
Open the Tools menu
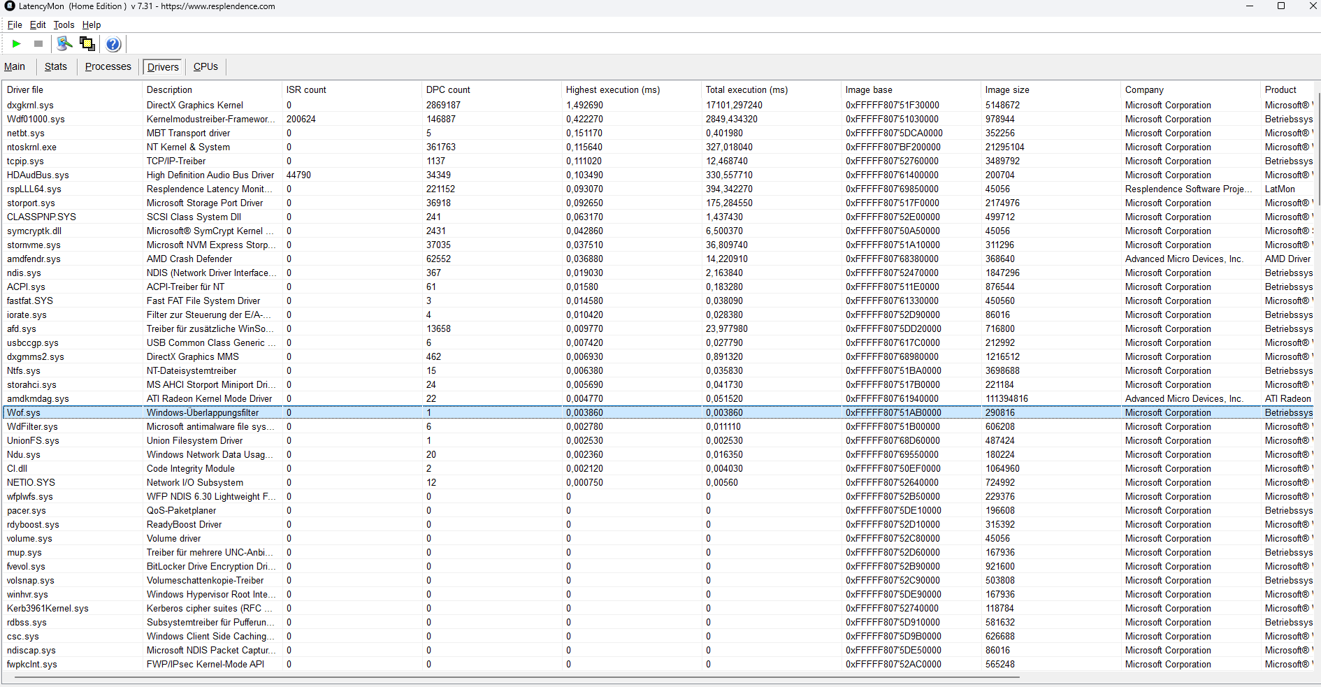point(64,24)
